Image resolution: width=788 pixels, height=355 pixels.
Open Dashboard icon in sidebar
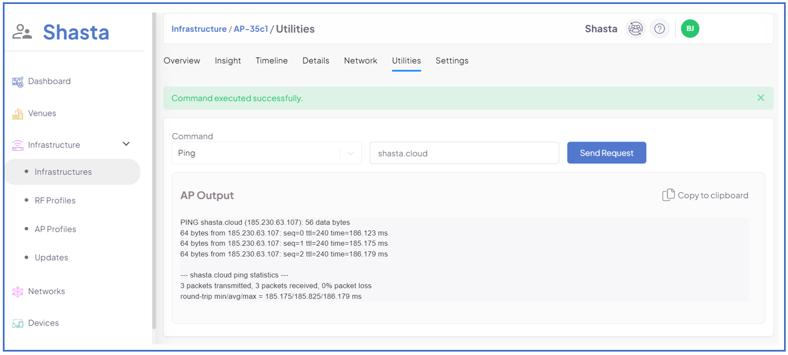18,82
